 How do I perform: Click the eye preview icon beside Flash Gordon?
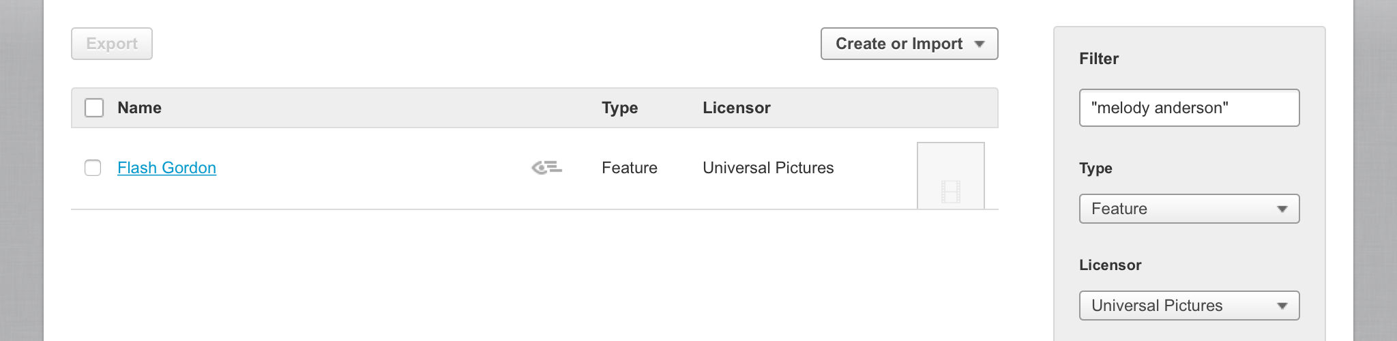(546, 167)
